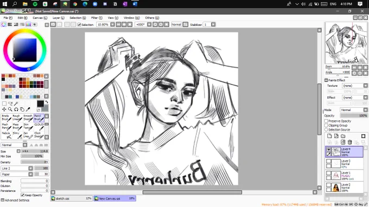Pick the eyedropper color picker tool

28,109
